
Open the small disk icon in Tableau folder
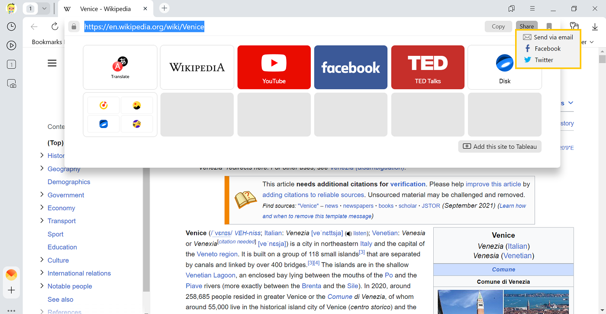103,124
